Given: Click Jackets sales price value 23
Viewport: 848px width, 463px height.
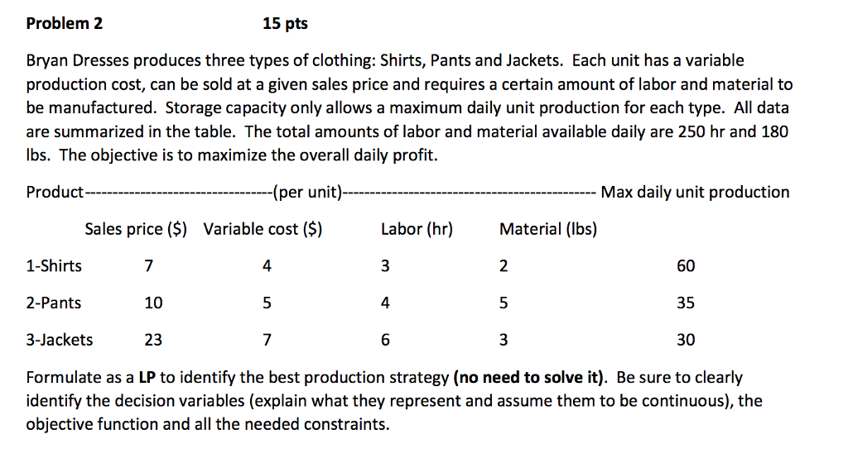Looking at the screenshot, I should [153, 340].
